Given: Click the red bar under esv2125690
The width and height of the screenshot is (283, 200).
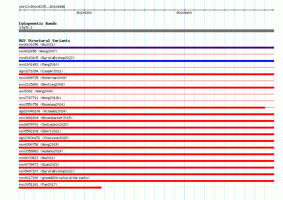Looking at the screenshot, I should pos(146,88).
